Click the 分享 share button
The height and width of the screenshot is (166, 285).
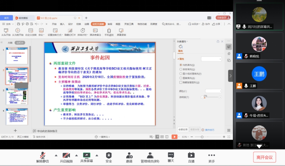[216, 24]
